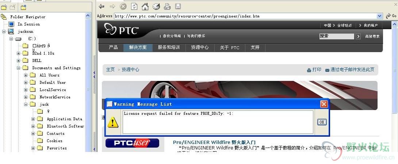Click the Folder Navigator root icon

(x=4, y=17)
